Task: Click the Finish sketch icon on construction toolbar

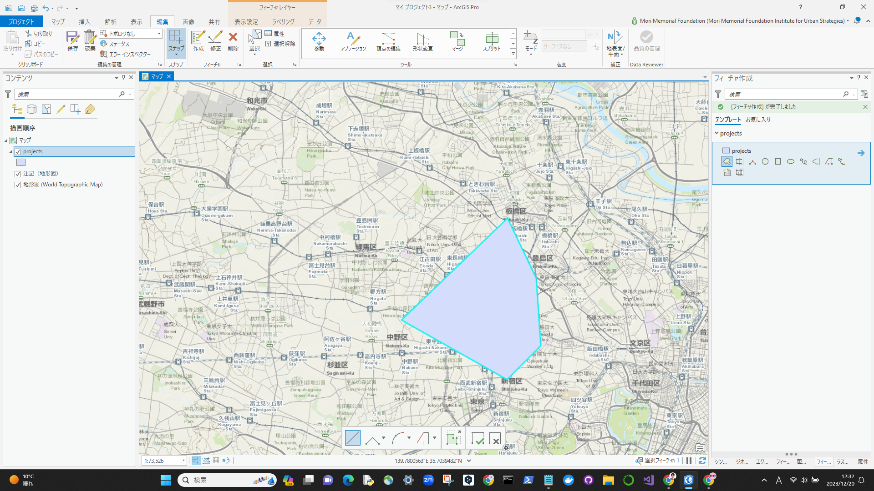Action: (478, 438)
